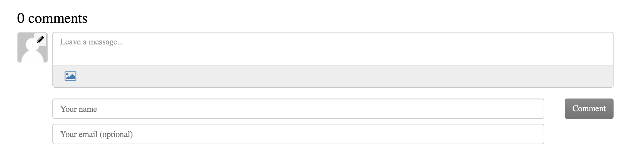
Task: Click the "0 comments" heading
Action: [52, 18]
